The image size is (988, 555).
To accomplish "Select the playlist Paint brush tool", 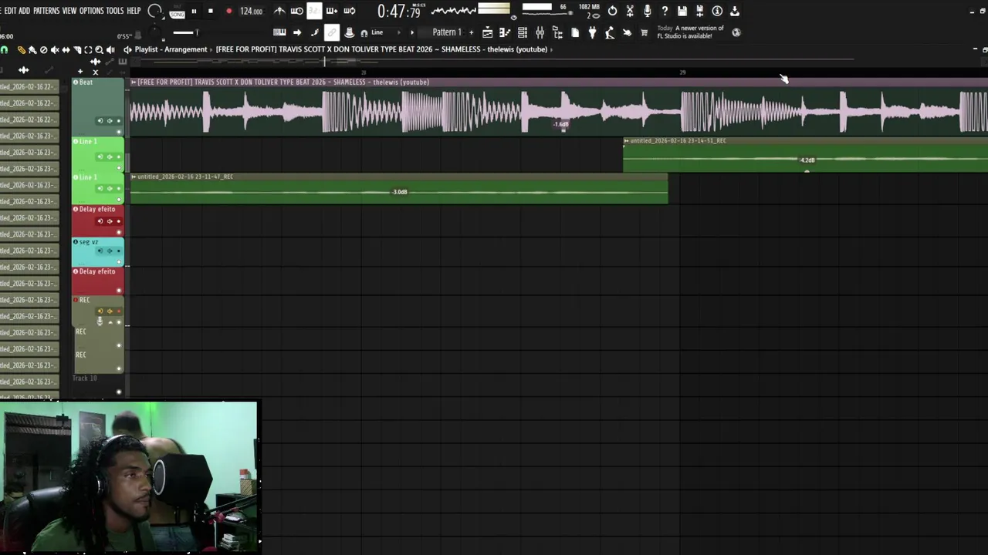I will click(x=32, y=50).
